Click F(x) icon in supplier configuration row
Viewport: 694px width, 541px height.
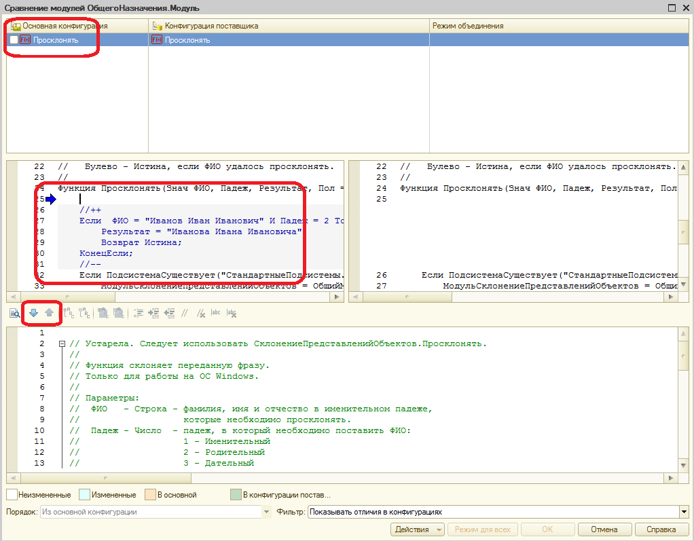pos(157,40)
